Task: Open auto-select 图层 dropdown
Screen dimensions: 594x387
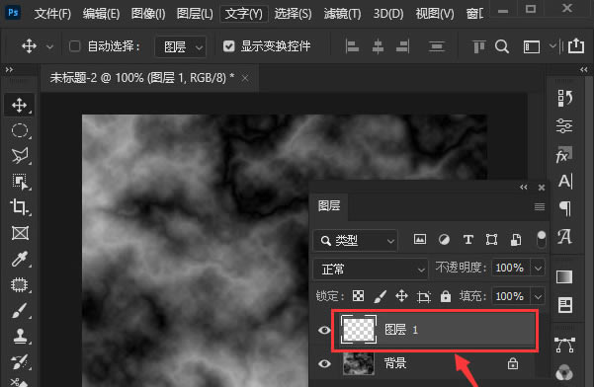Action: (181, 47)
